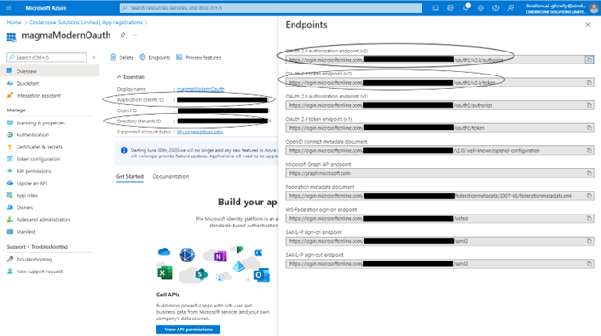The width and height of the screenshot is (601, 336).
Task: Copy the SAML-P sign-on endpoint
Action: pos(589,241)
